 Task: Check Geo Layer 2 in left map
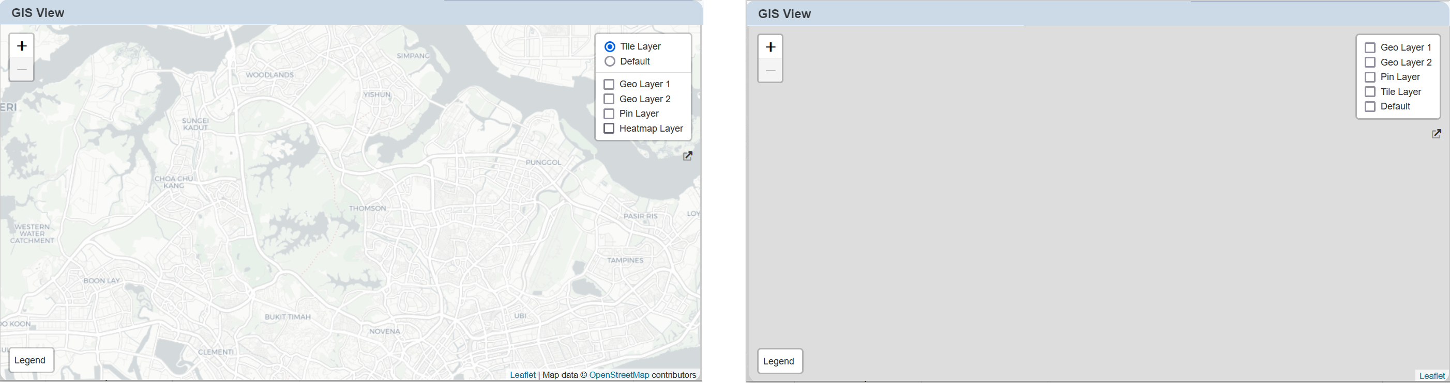pyautogui.click(x=609, y=99)
